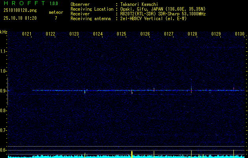The height and width of the screenshot is (158, 248).
Task: Click the meteor count value 7
Action: pos(56,18)
